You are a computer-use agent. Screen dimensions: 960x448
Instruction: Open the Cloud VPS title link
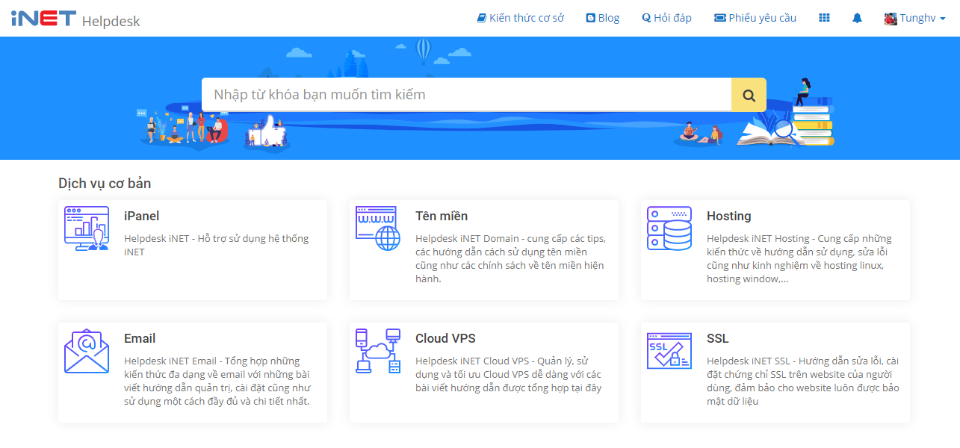click(x=445, y=338)
